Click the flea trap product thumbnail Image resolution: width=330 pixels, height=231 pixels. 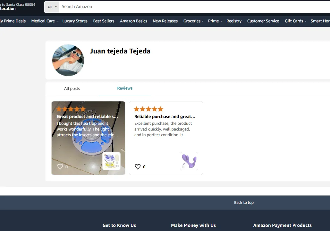point(111,162)
